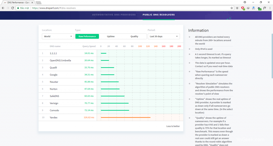This screenshot has height=146, width=273.
Task: Open the World location dropdown
Action: click(x=58, y=36)
